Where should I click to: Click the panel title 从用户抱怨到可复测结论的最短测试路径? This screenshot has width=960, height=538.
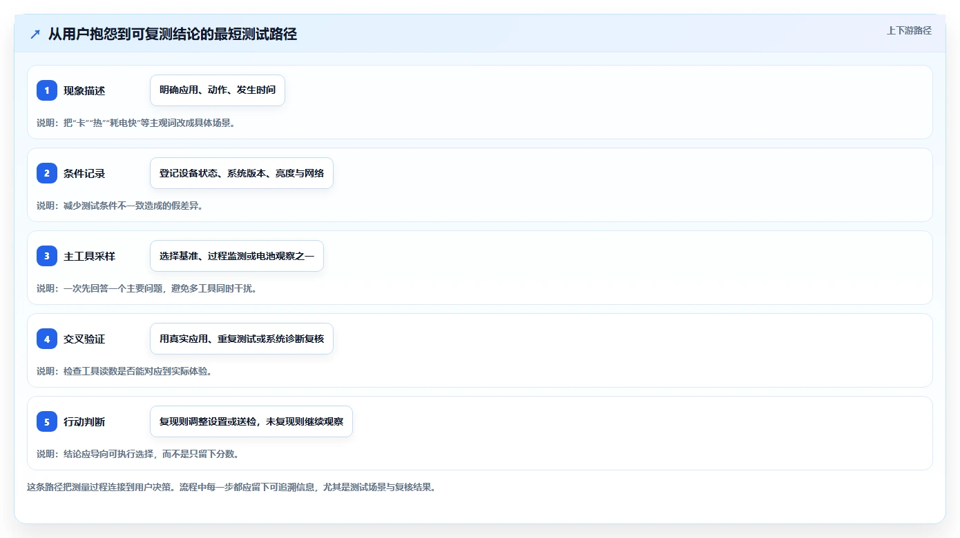coord(173,34)
